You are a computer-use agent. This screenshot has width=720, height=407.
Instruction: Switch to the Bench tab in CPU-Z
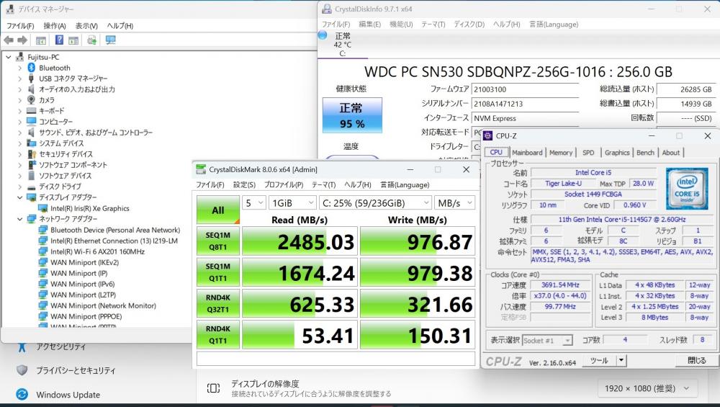645,153
